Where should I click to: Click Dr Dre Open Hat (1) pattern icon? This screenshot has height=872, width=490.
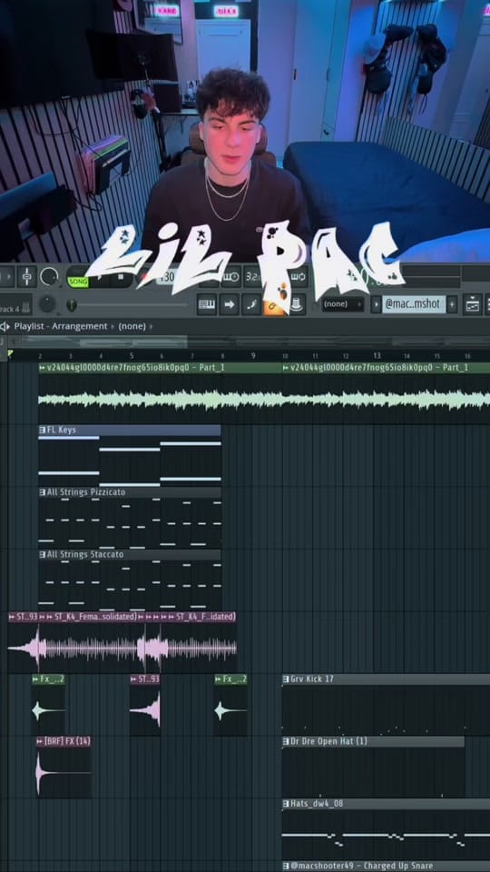(286, 741)
